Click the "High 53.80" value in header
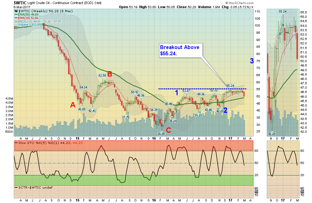 148,7
